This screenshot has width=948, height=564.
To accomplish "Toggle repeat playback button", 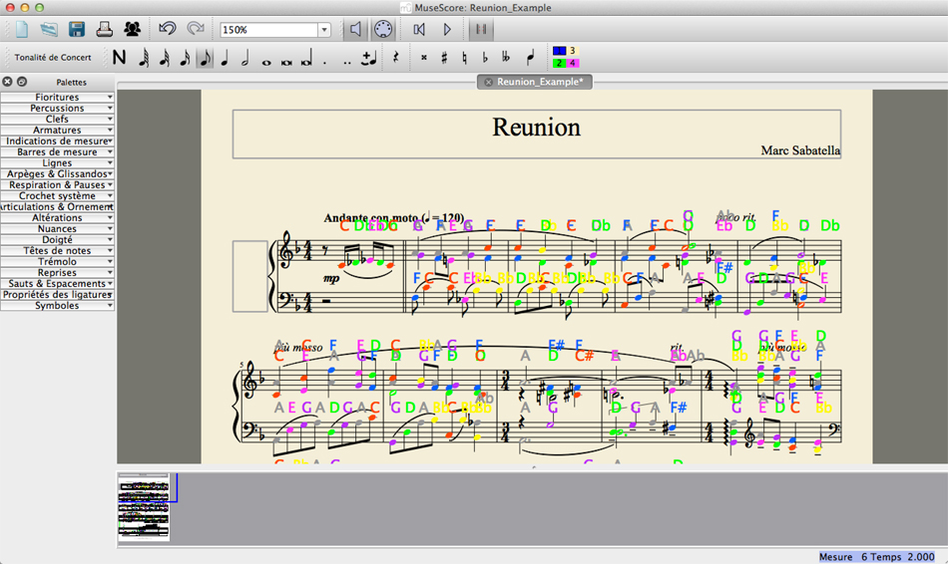I will click(x=481, y=29).
